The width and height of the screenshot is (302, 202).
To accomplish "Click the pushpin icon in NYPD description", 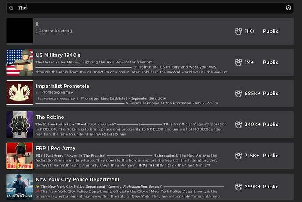I will 38,191.
